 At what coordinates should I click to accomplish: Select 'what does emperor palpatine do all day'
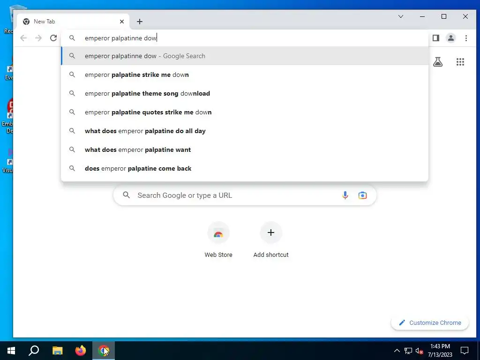(245, 131)
